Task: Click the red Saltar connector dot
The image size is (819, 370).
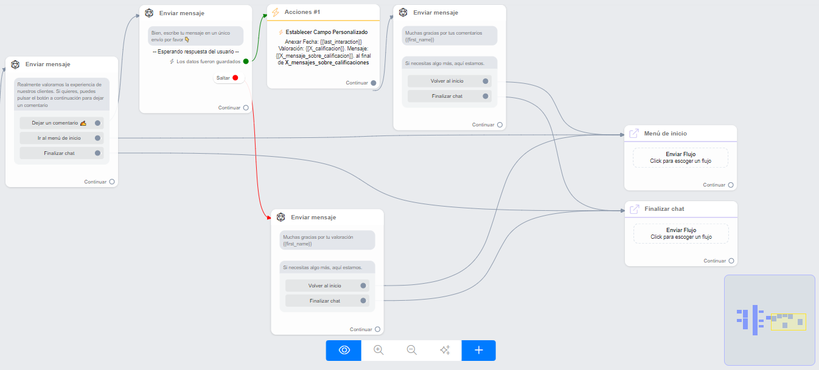Action: point(235,78)
